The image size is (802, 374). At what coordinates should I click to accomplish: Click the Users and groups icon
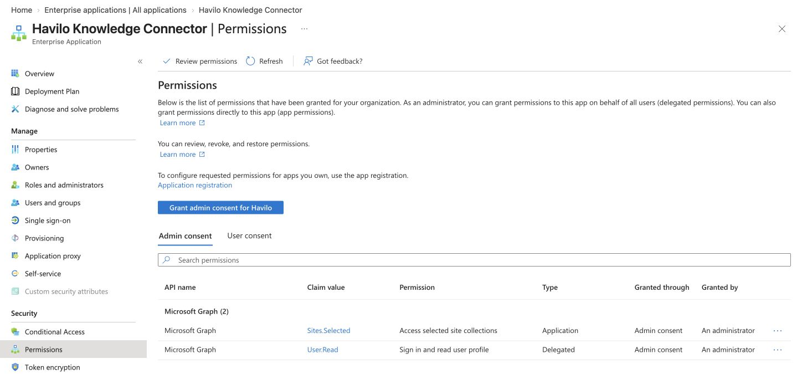pyautogui.click(x=16, y=203)
